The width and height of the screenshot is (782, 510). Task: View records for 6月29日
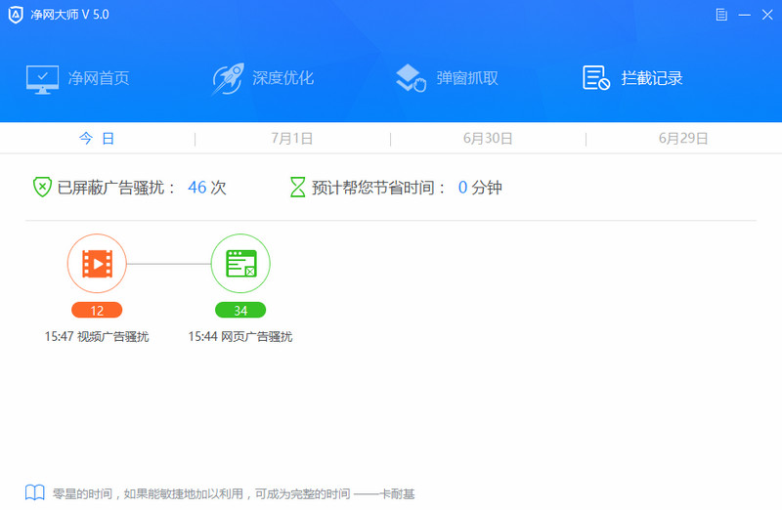click(x=683, y=139)
